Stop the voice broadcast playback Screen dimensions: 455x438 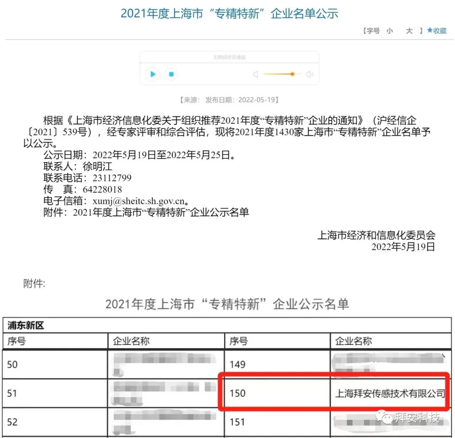[171, 75]
